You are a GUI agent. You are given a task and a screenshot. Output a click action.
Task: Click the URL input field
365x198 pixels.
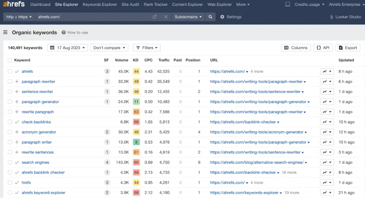(94, 17)
